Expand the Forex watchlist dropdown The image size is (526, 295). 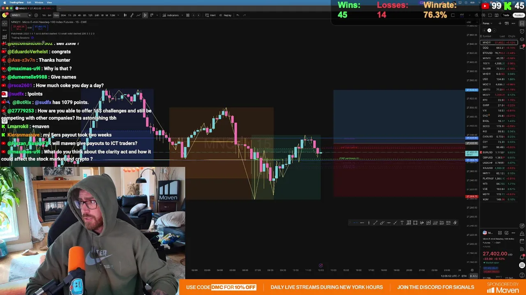pyautogui.click(x=487, y=23)
